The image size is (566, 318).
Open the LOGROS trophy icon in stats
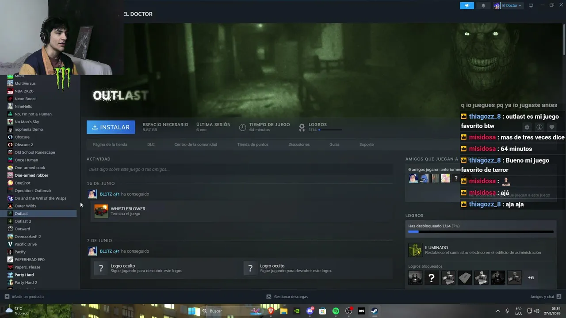[302, 127]
